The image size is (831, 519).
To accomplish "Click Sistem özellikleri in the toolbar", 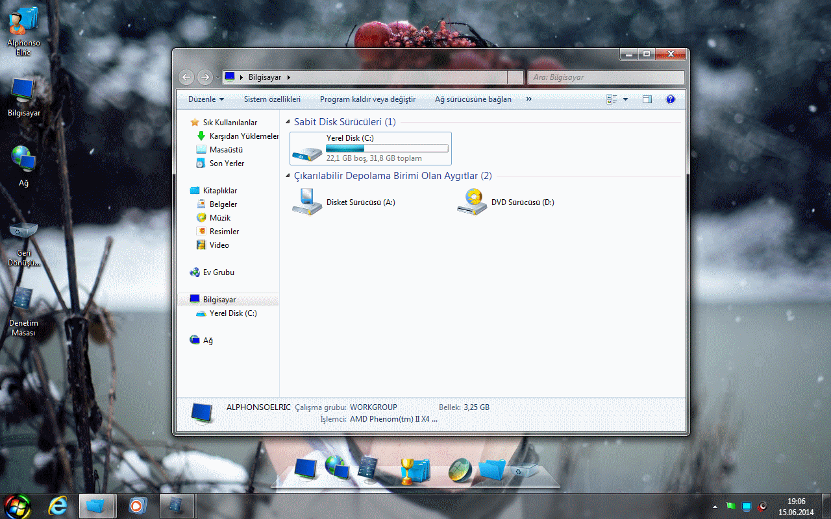I will [x=272, y=99].
